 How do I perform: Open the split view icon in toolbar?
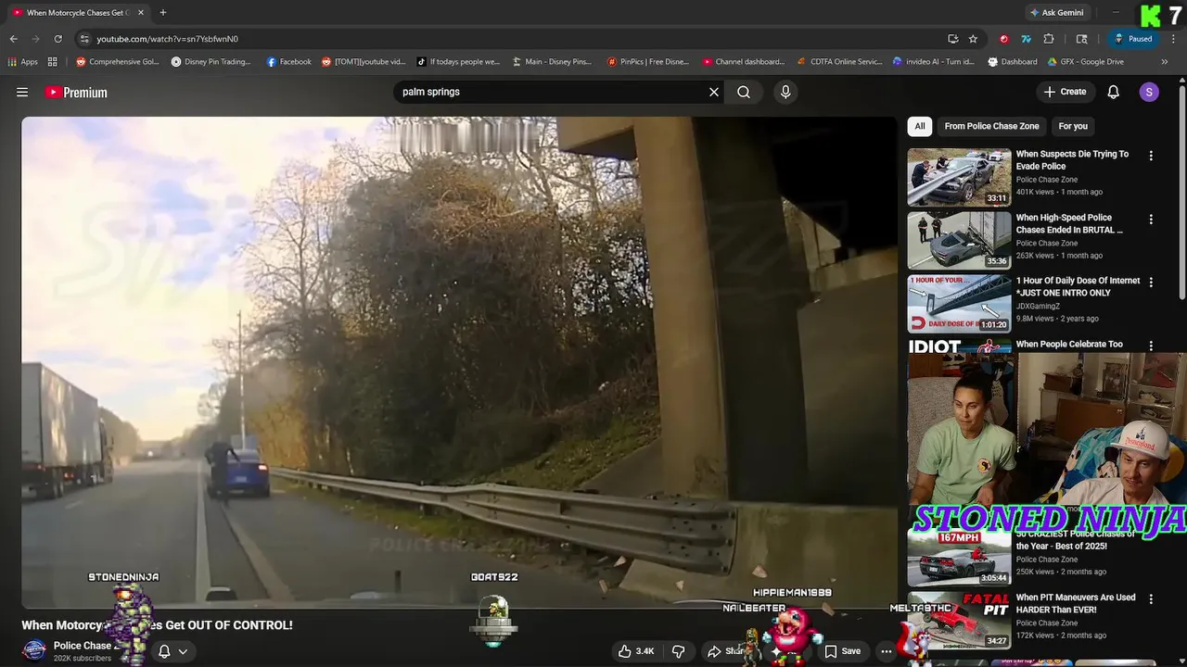tap(1081, 39)
